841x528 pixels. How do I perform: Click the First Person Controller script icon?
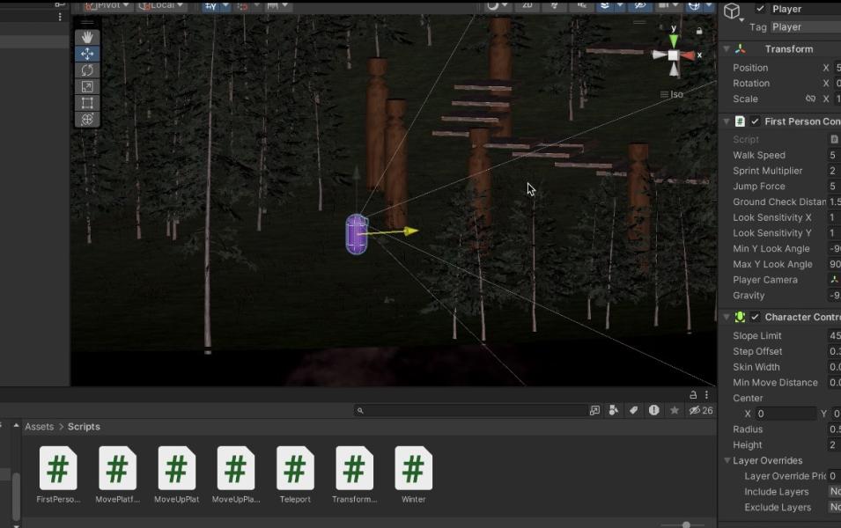coord(740,121)
